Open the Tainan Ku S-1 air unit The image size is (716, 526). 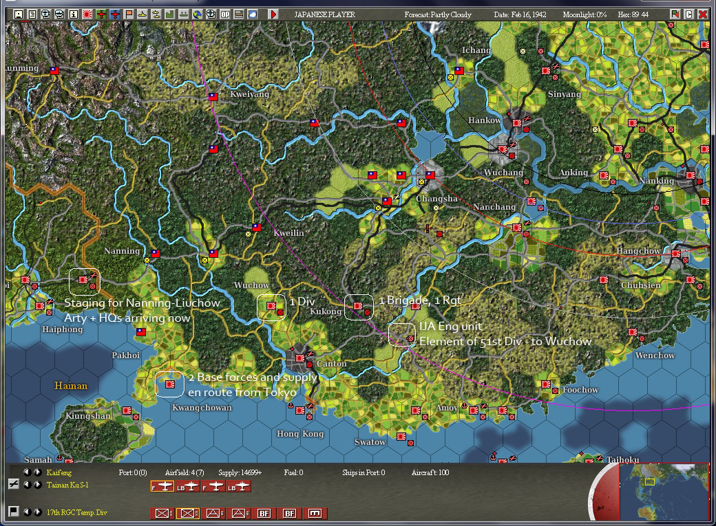point(67,485)
